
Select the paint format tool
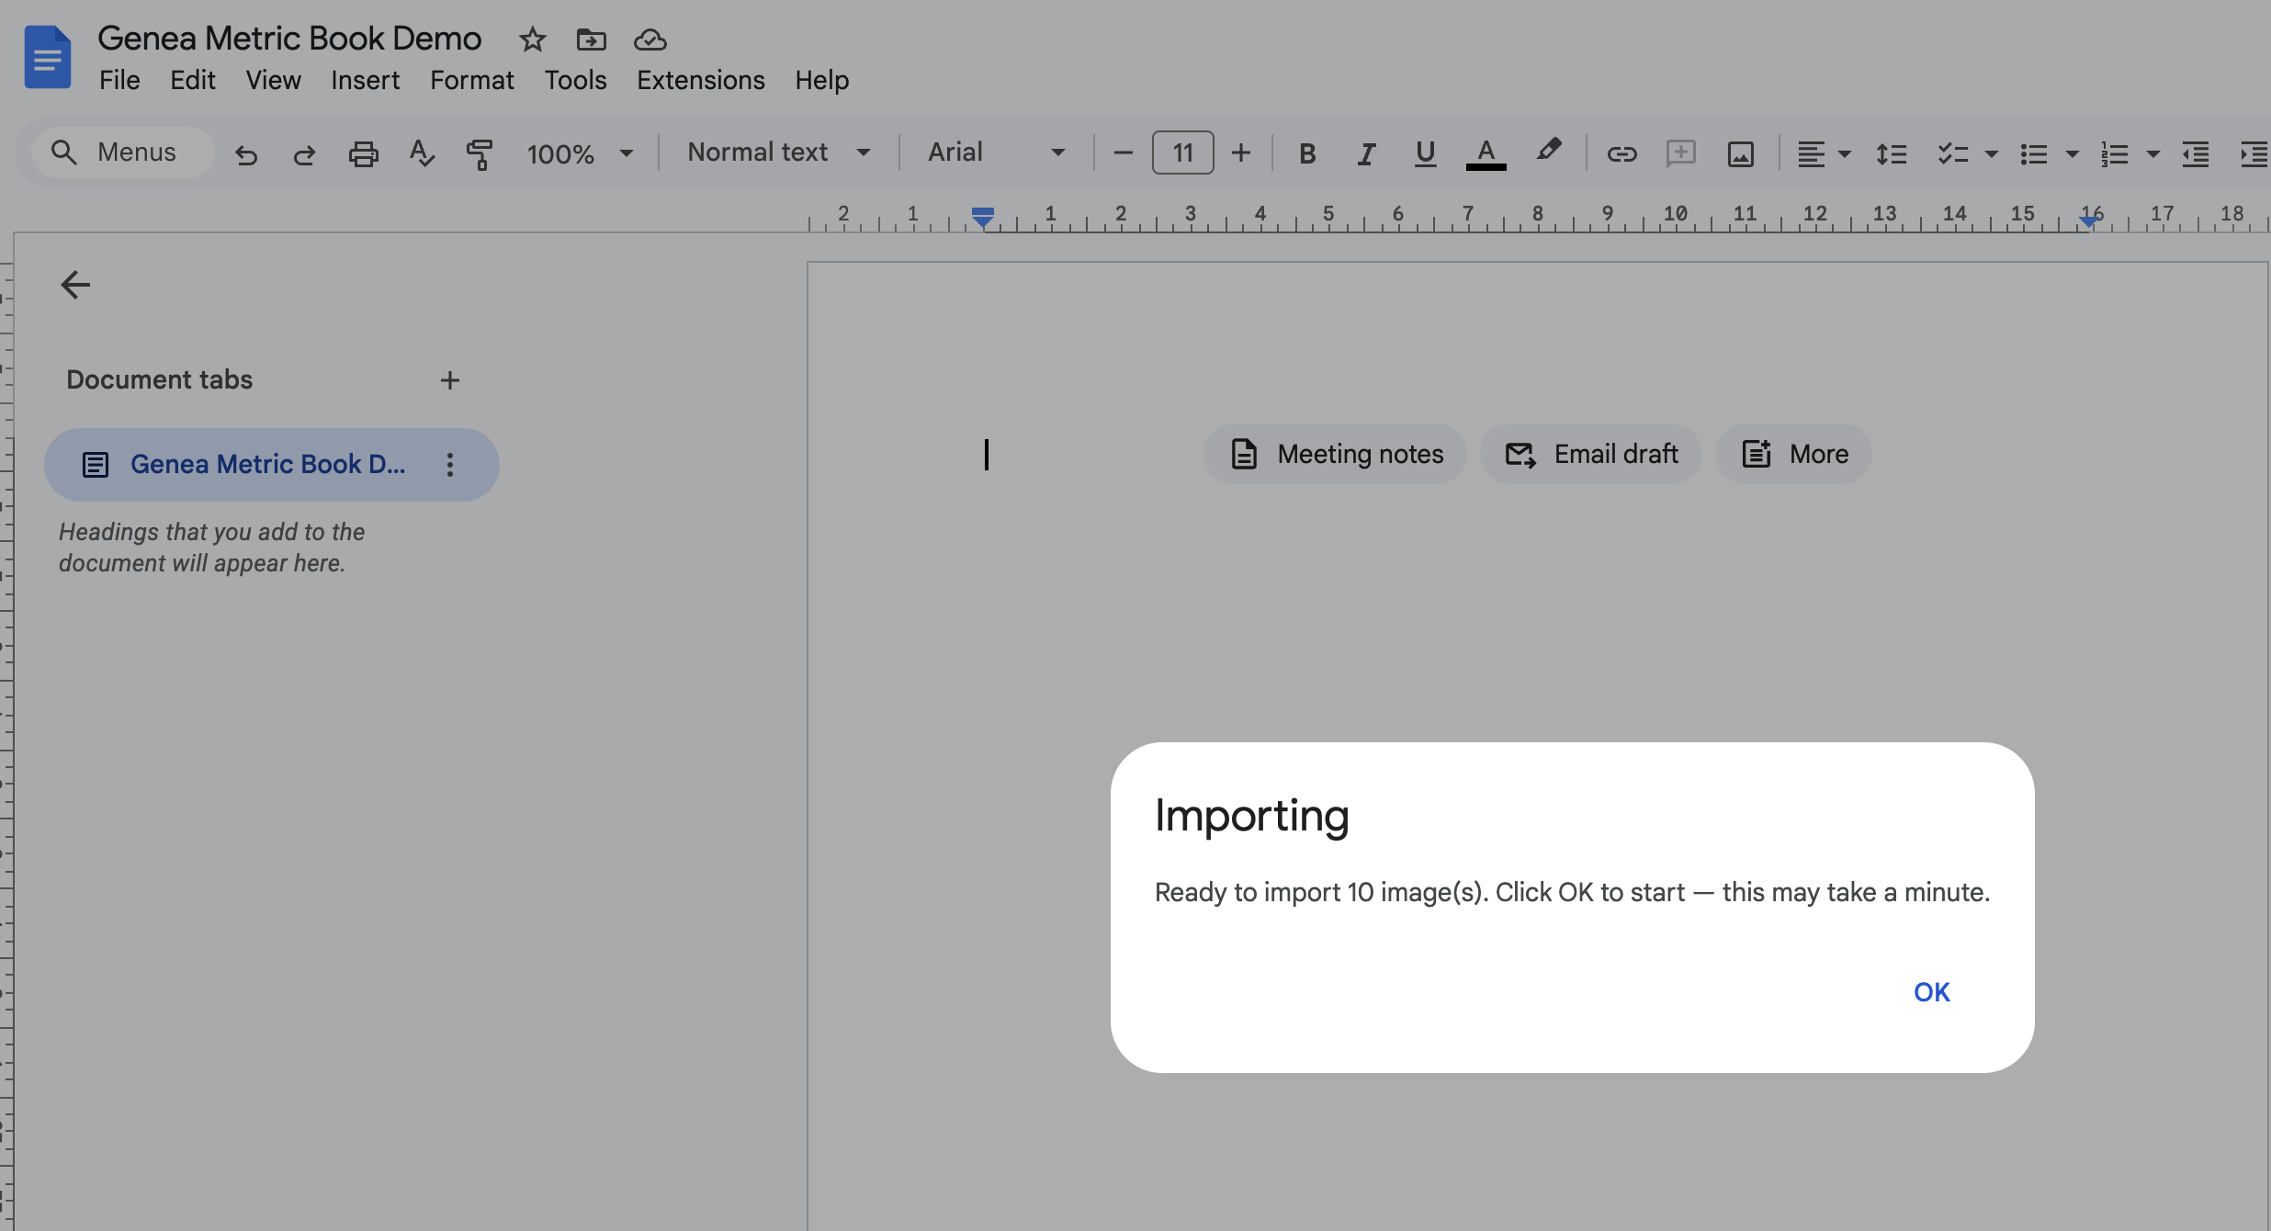pos(480,153)
